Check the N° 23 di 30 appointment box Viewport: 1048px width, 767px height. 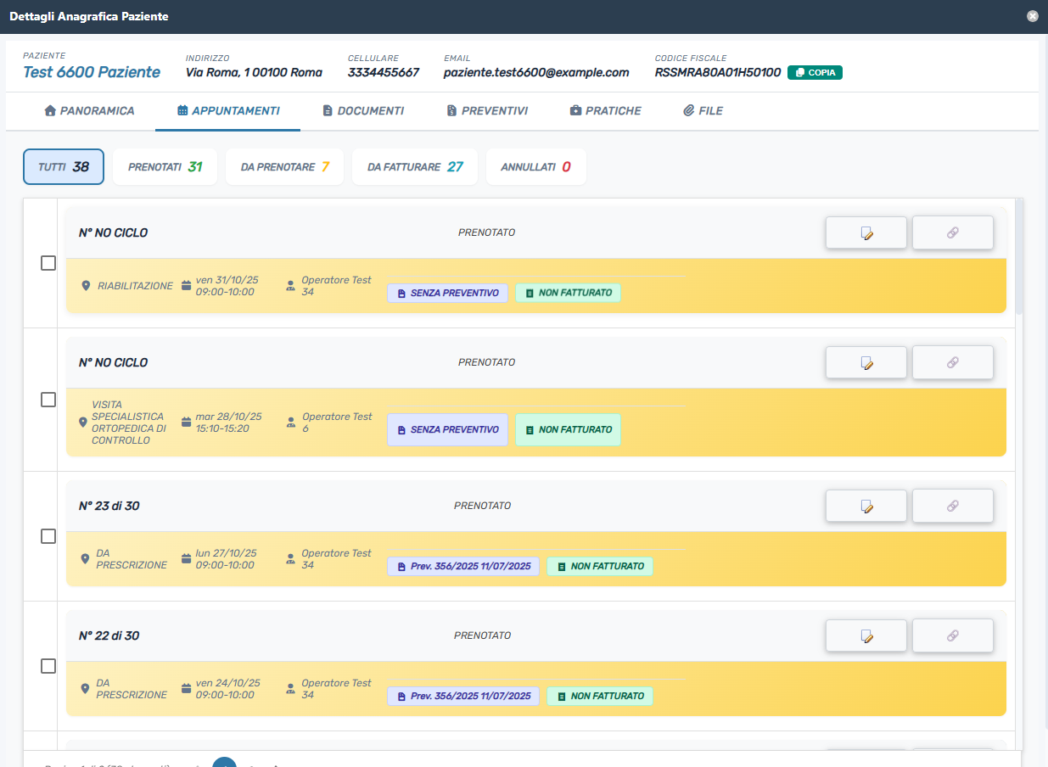(48, 536)
